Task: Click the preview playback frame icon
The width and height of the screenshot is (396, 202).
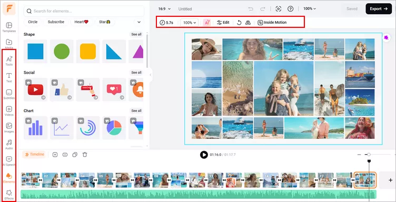Action: coord(279,9)
